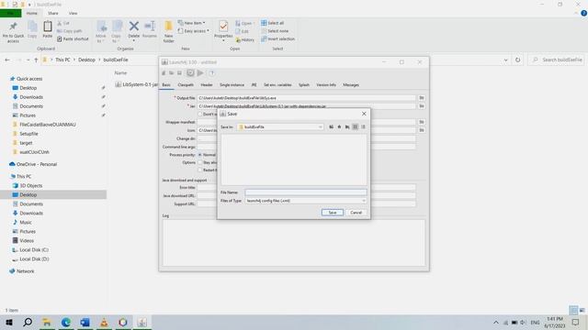Switch Save dialog to List view

coord(356,126)
